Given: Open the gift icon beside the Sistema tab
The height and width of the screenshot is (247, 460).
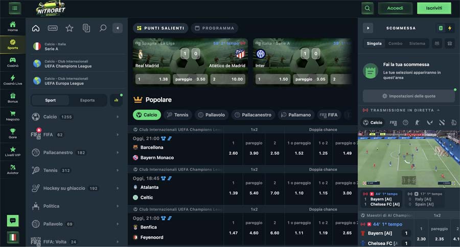Looking at the screenshot, I should [x=449, y=43].
